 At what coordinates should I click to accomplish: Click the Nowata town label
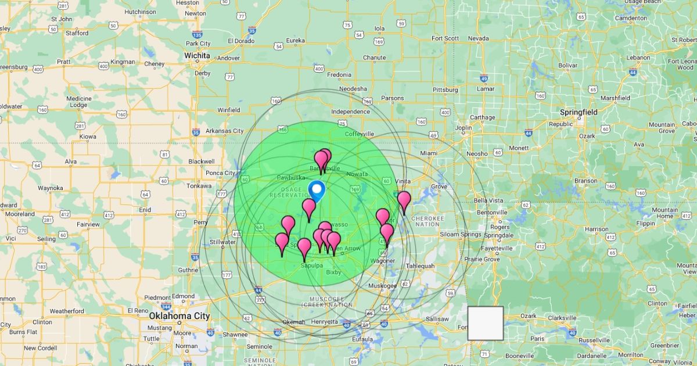357,174
